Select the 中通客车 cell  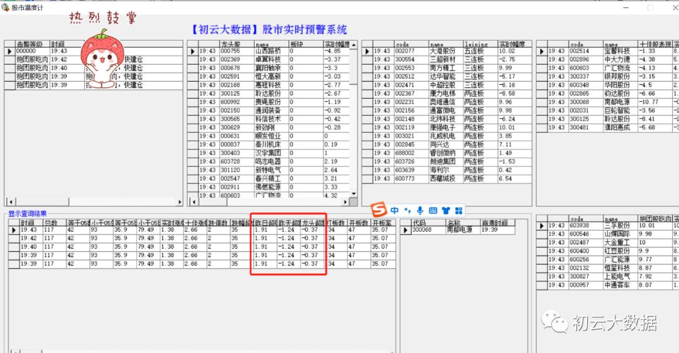[x=620, y=285]
